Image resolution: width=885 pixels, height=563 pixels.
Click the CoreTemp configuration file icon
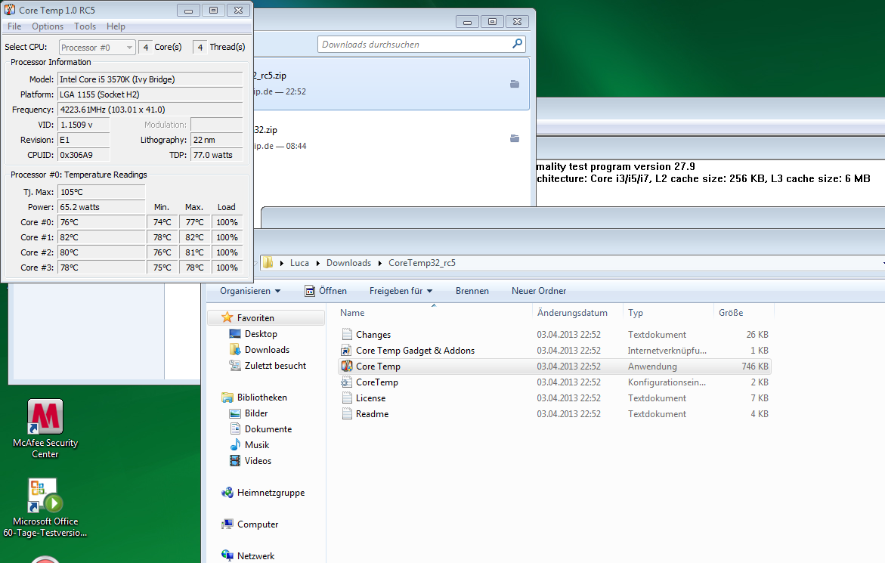[347, 382]
